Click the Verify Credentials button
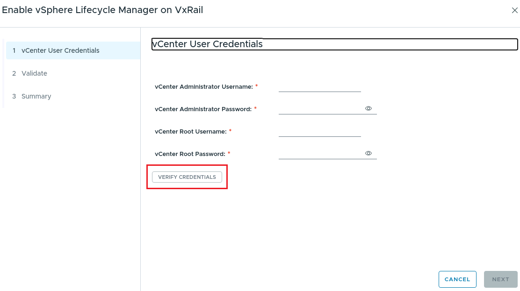Screen dimensions: 520x291 [x=187, y=177]
